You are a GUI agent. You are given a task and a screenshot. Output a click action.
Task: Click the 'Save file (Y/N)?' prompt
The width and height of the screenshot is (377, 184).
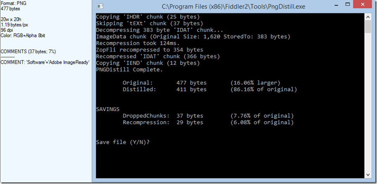pos(123,142)
